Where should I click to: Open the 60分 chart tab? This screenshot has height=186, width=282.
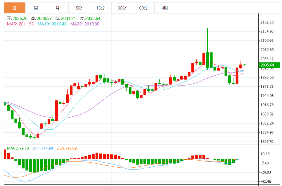point(143,8)
